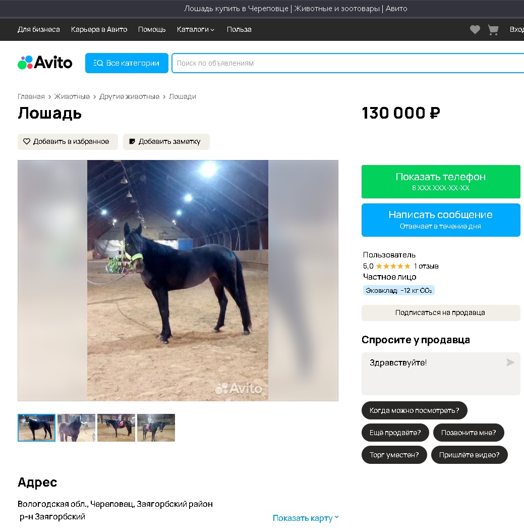Viewport: 524px width, 532px height.
Task: Open Карьера в Авито link
Action: point(99,29)
